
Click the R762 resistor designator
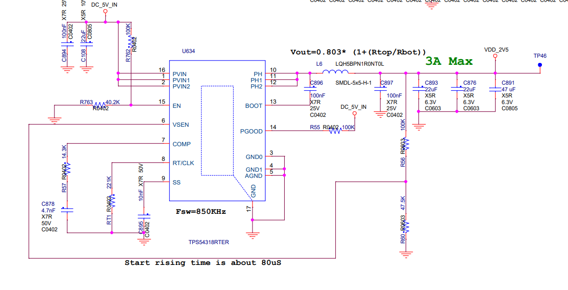click(128, 55)
